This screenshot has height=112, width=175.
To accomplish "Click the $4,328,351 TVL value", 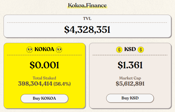I will [87, 30].
